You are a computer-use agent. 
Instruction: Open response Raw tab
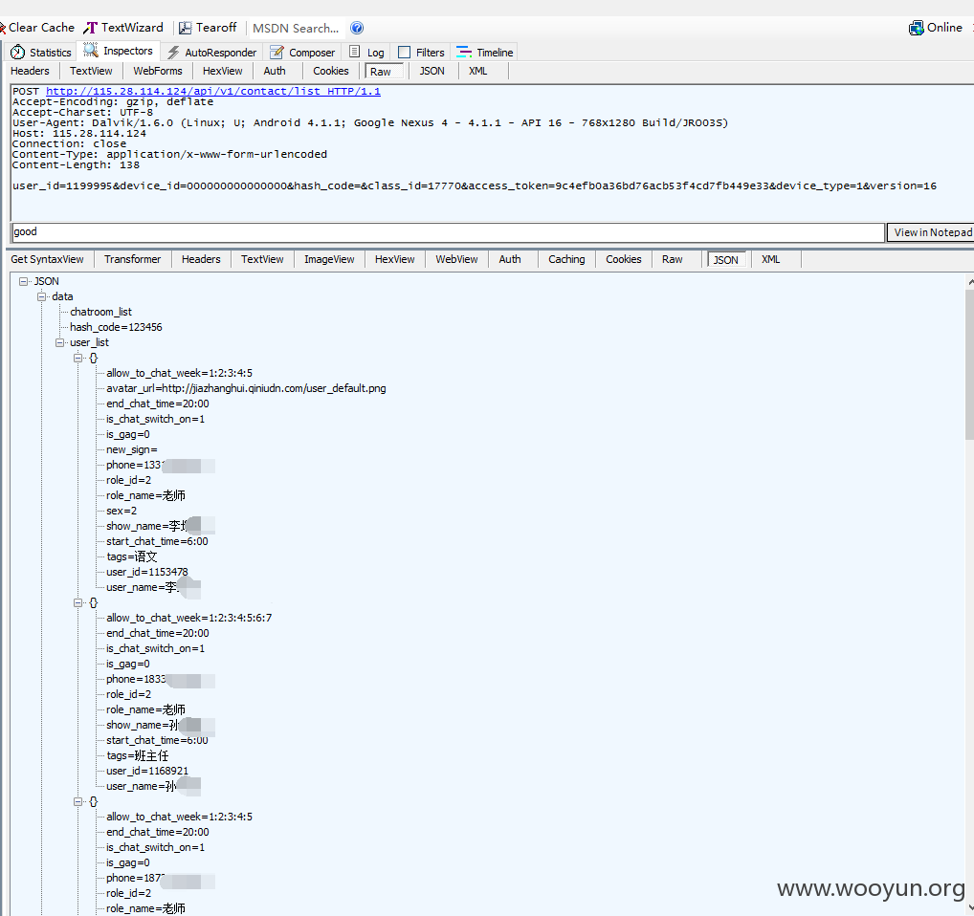pos(672,259)
